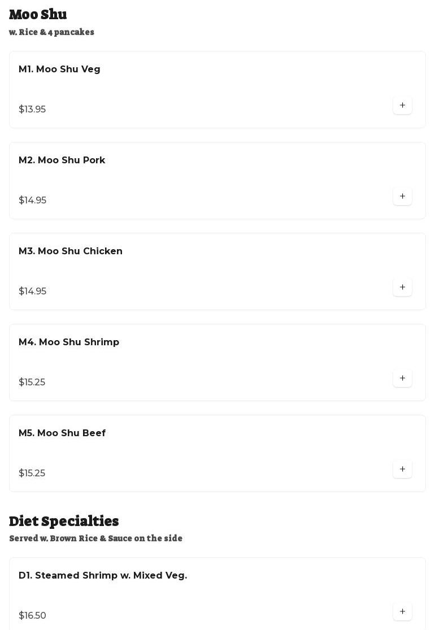Viewport: 435px width, 630px height.
Task: Click the $15.25 price on Moo Shu Beef
Action: (x=32, y=473)
